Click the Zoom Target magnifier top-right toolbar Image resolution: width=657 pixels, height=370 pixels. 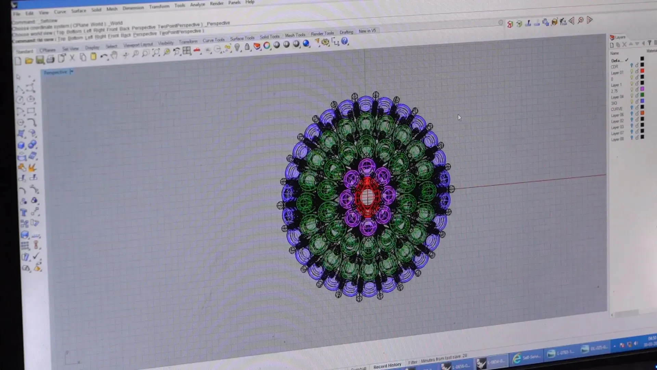tap(580, 21)
